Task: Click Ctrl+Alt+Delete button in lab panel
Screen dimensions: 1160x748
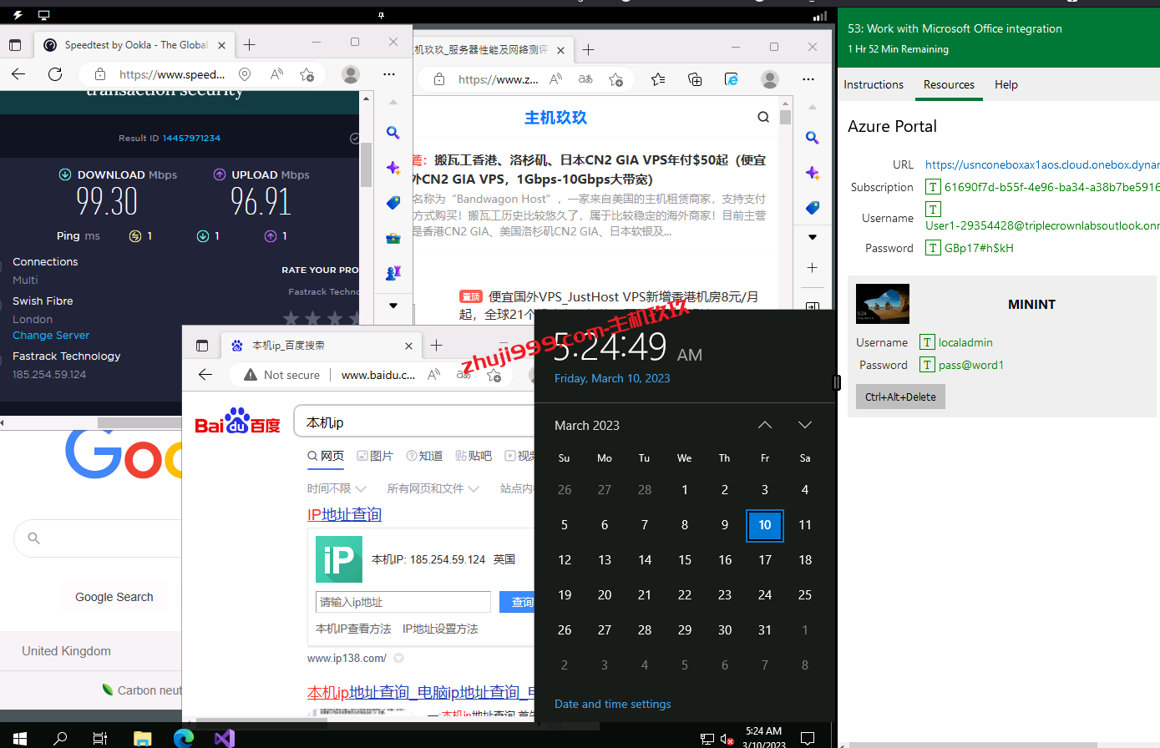Action: click(900, 397)
